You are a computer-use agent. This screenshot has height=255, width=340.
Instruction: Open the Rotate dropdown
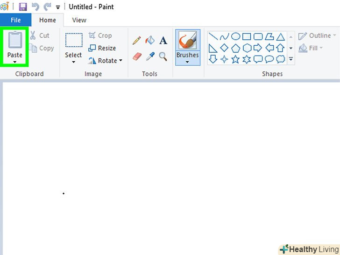[105, 61]
